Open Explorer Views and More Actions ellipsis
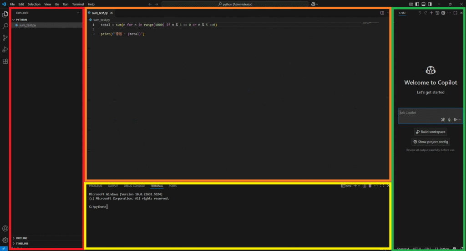The image size is (466, 251). pyautogui.click(x=78, y=13)
